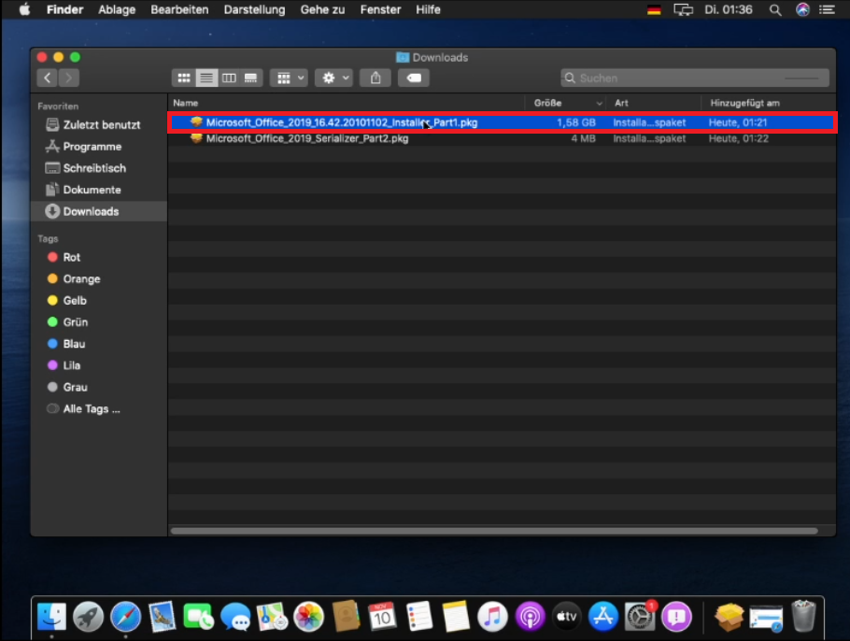Select the Rot tag in the sidebar
The width and height of the screenshot is (850, 641).
pyautogui.click(x=71, y=257)
